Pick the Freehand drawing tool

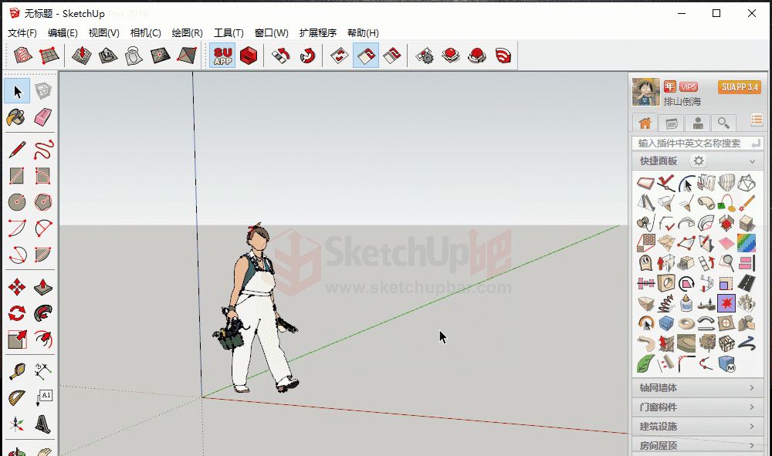(x=43, y=148)
